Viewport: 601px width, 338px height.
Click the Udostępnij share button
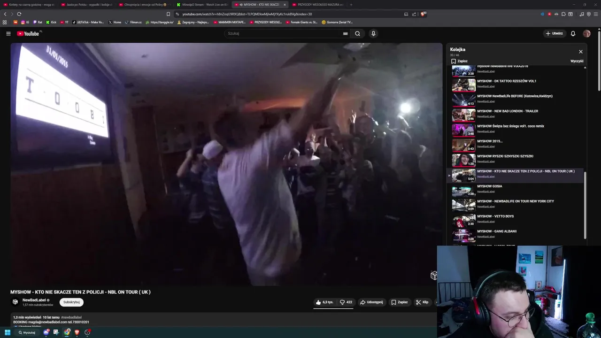point(371,302)
